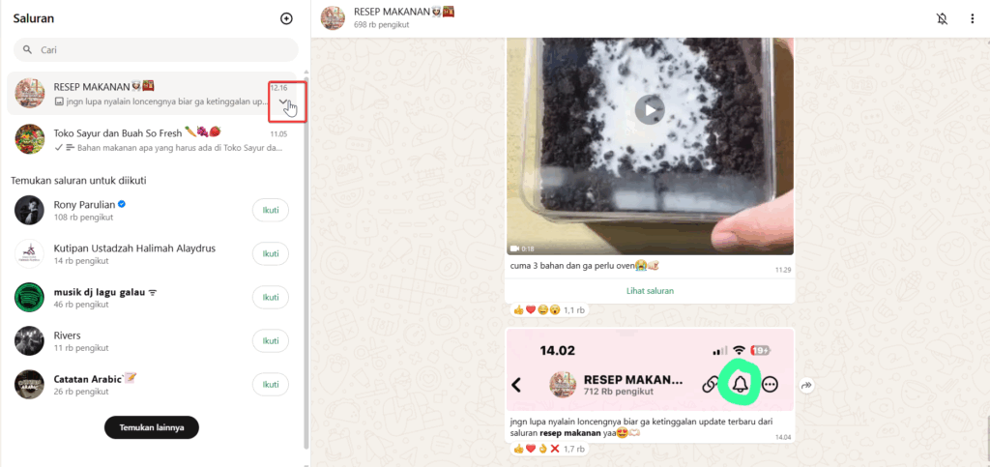Follow musik dj lagu galau channel
This screenshot has height=467, width=990.
tap(271, 297)
